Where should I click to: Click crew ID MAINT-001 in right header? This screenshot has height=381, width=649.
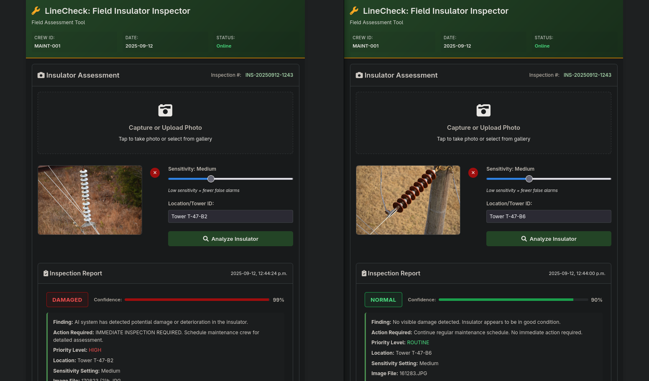(x=365, y=46)
